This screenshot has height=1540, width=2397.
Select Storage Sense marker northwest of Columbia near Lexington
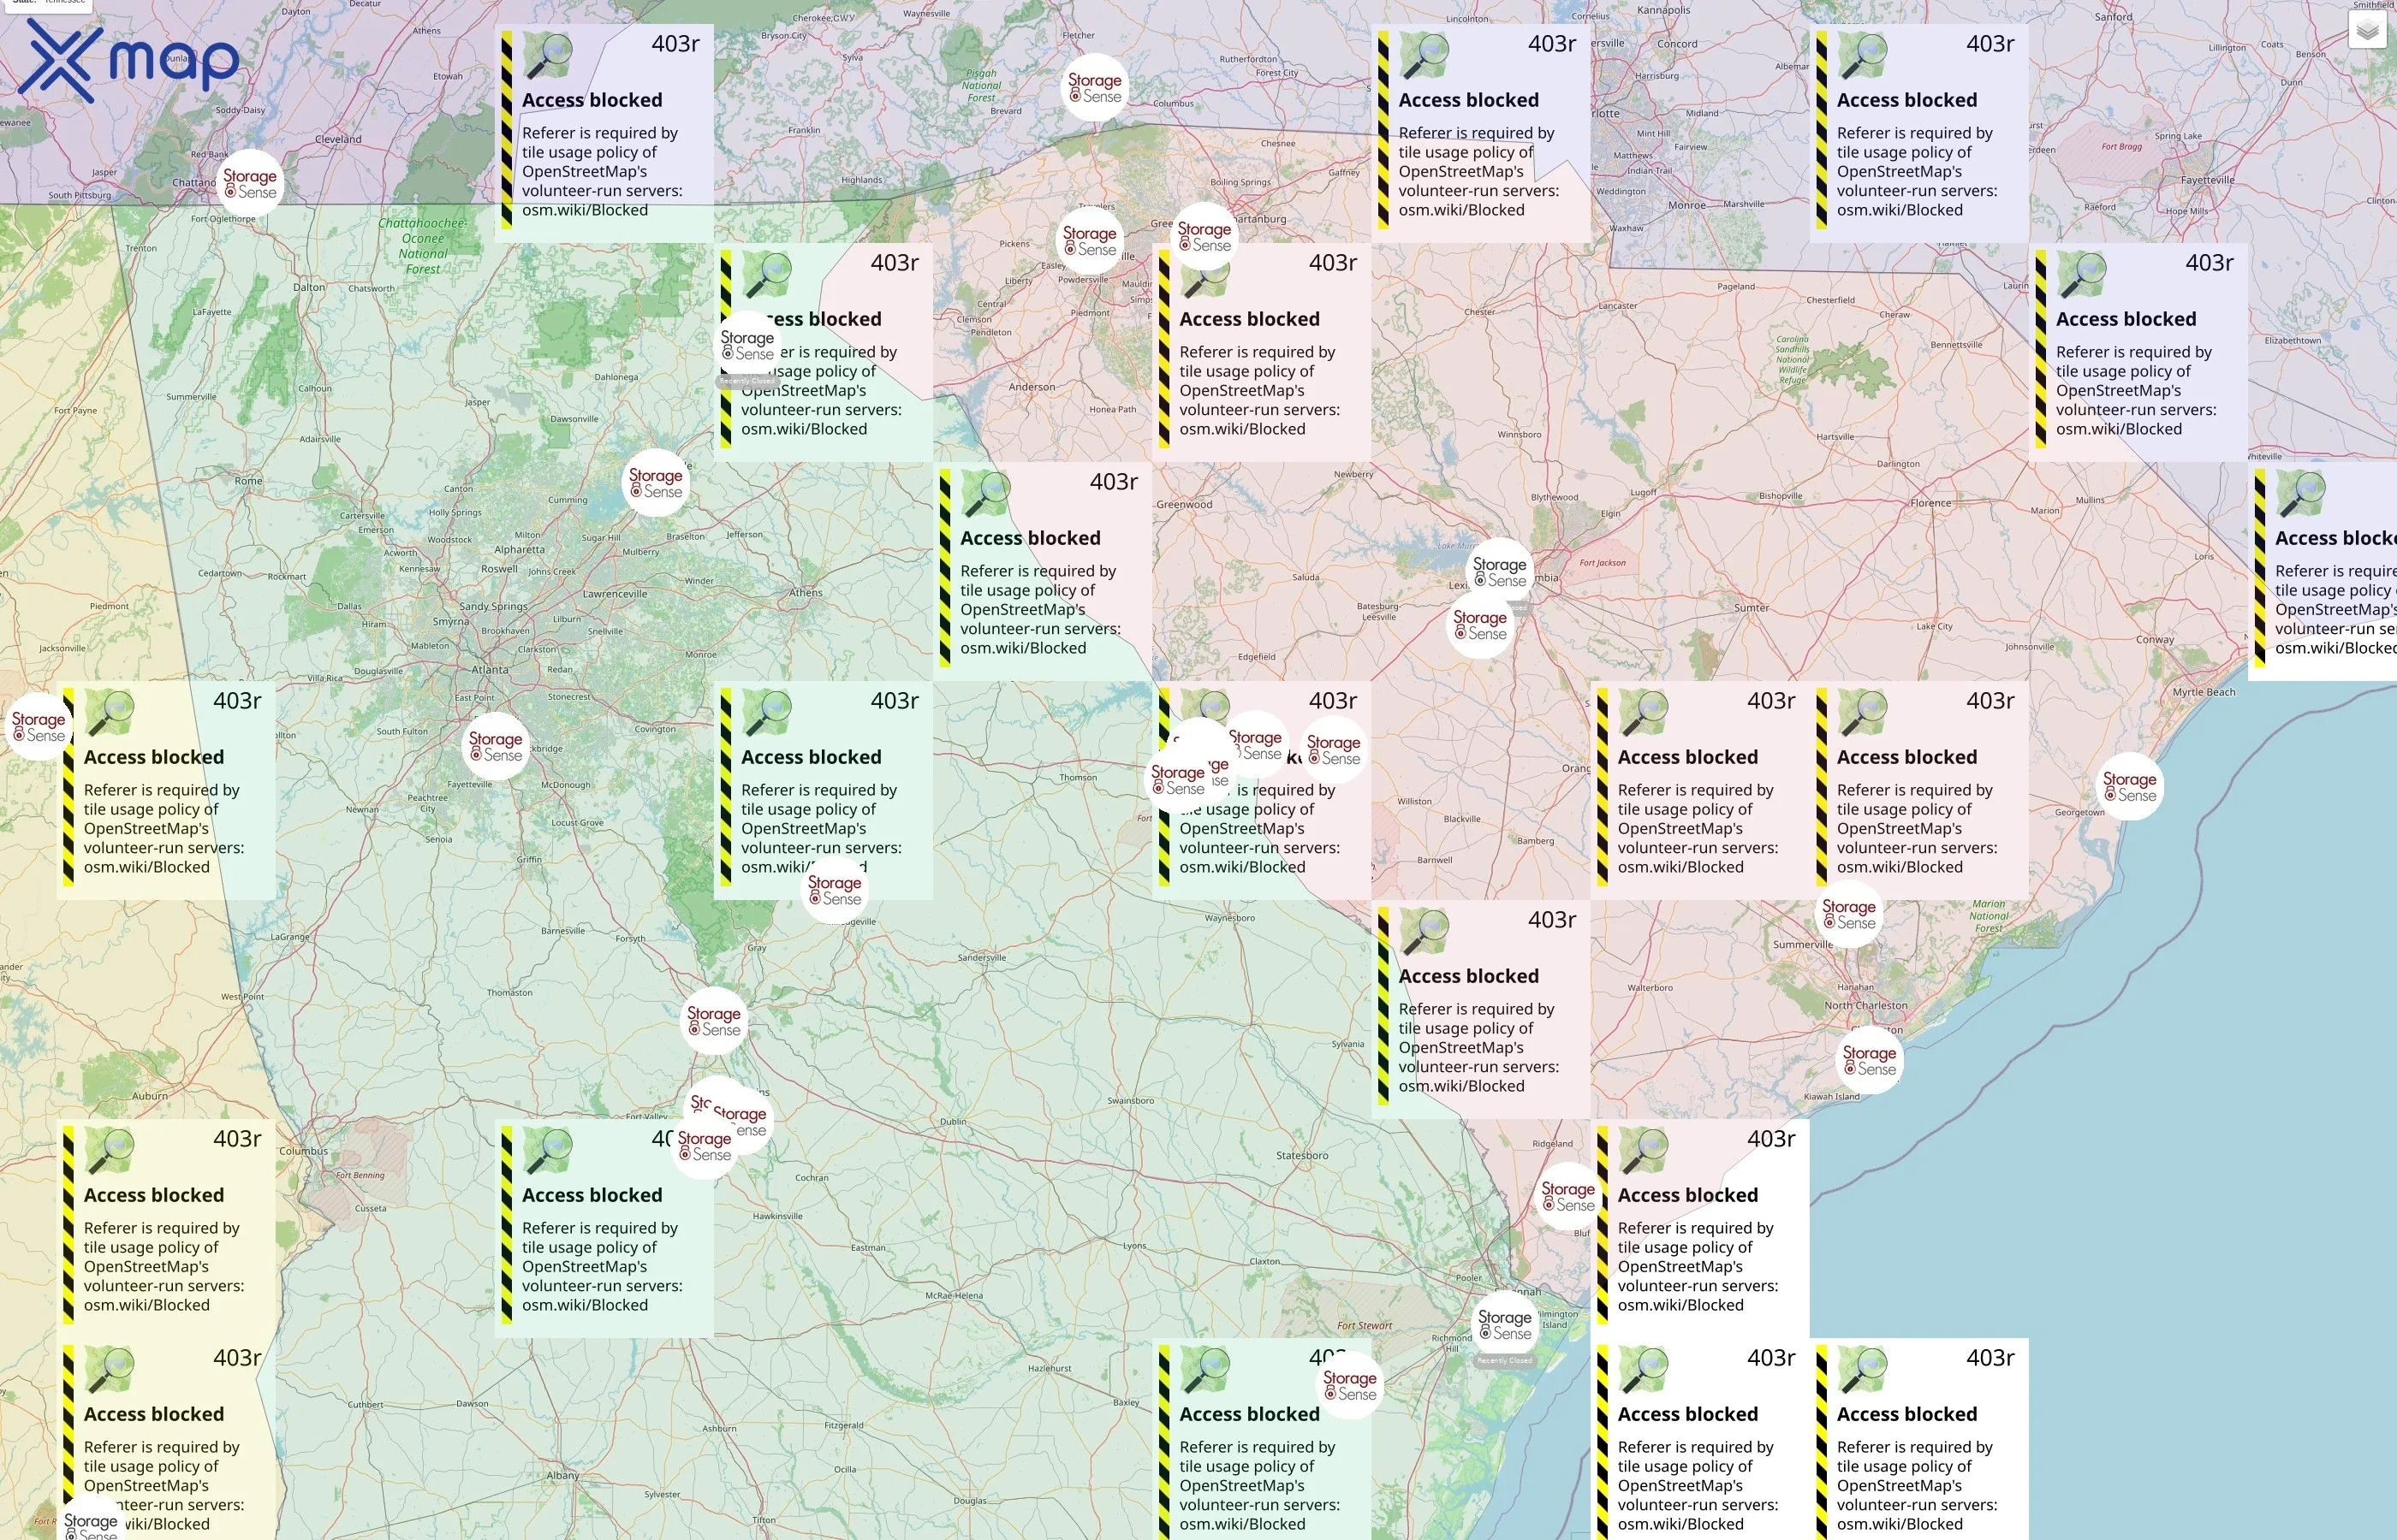pyautogui.click(x=1500, y=572)
